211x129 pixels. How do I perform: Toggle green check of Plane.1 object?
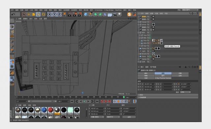click(151, 48)
